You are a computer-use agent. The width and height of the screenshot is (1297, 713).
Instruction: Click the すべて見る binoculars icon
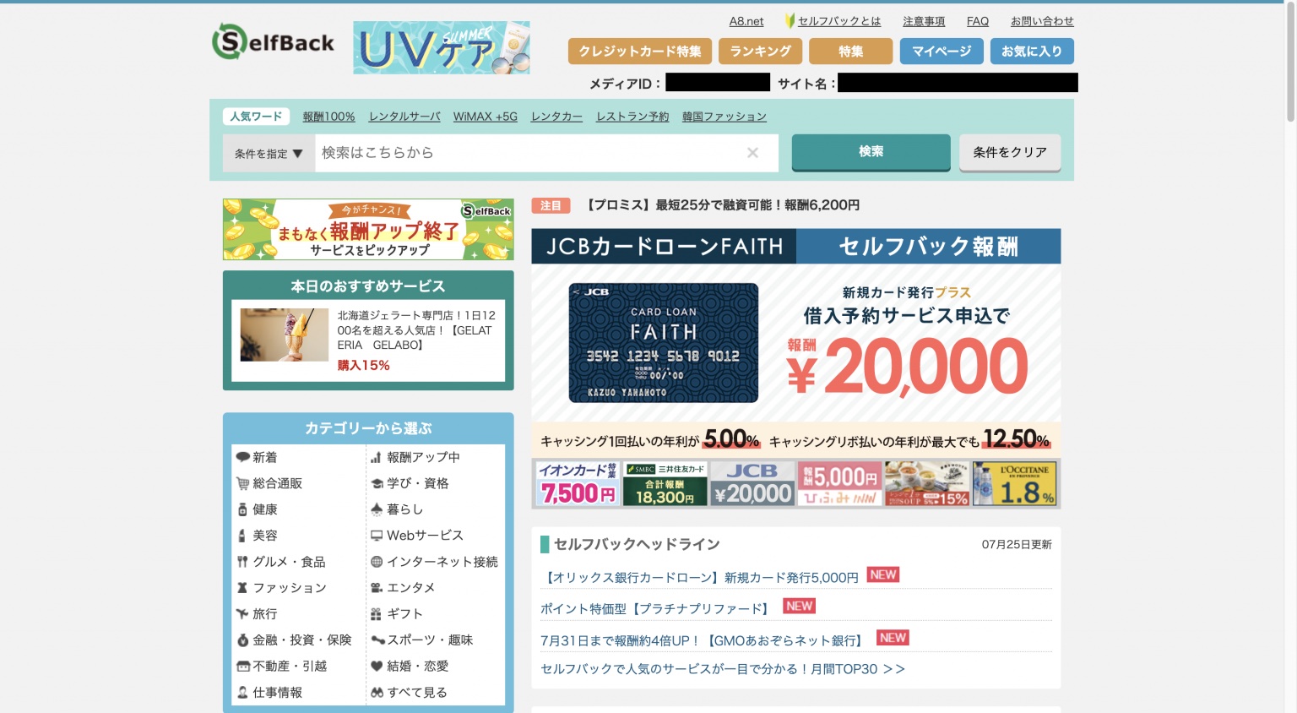tap(377, 693)
